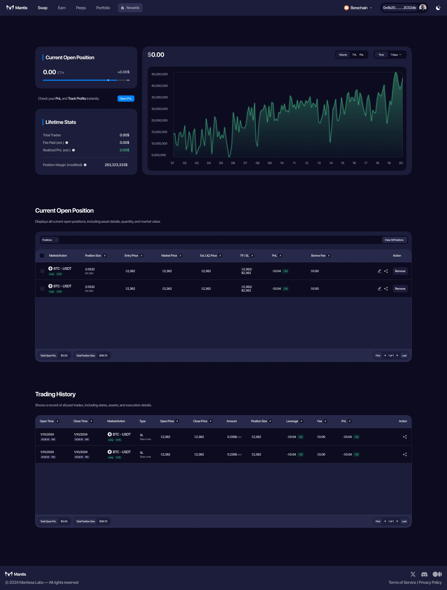Edit the second BTC - USDT position
The image size is (447, 590).
click(x=379, y=289)
